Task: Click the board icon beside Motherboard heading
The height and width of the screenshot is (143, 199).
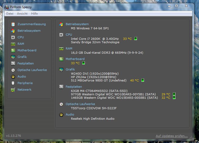Action: click(x=61, y=59)
